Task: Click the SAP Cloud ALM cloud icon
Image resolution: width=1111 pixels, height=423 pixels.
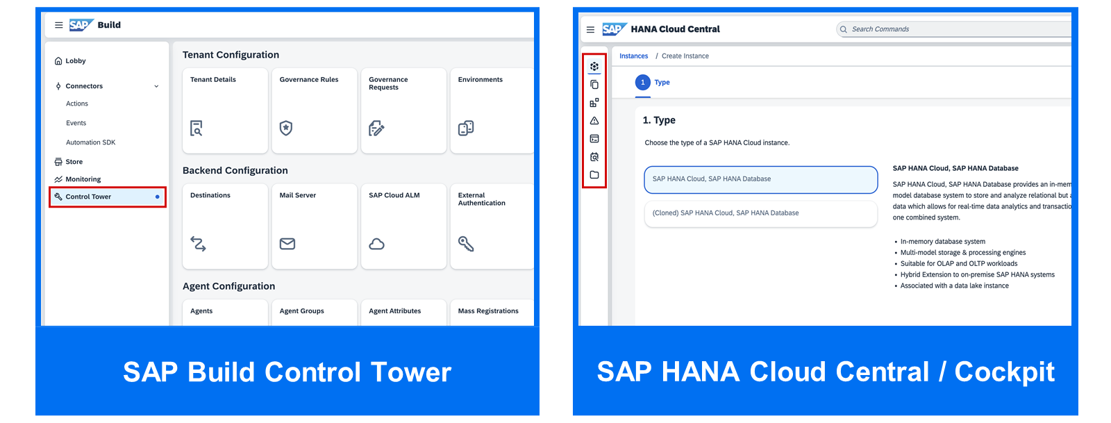Action: pyautogui.click(x=376, y=244)
